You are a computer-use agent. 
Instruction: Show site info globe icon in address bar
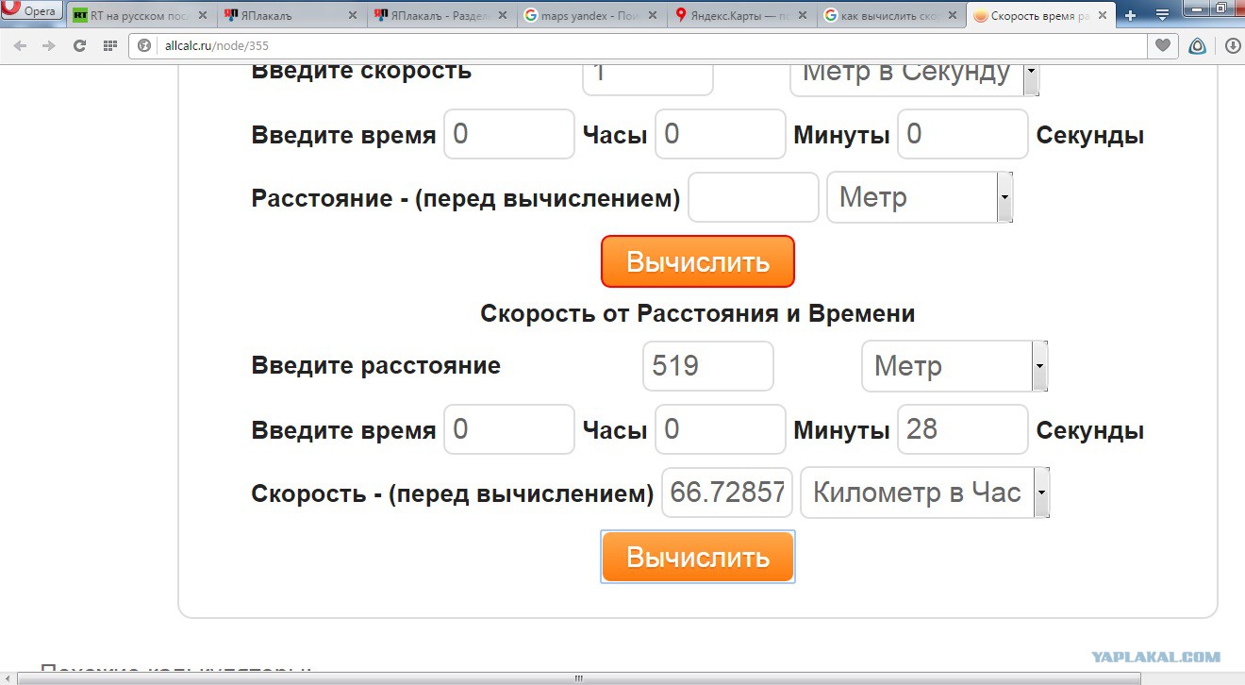[144, 45]
